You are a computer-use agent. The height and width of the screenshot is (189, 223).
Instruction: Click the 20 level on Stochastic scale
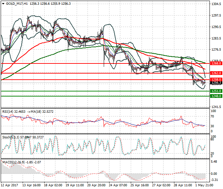212,154
